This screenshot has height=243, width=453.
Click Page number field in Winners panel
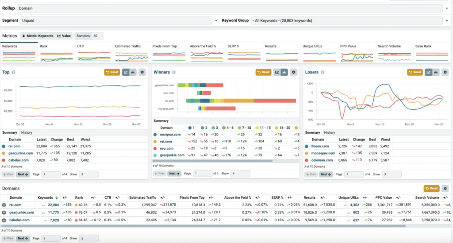tap(202, 174)
